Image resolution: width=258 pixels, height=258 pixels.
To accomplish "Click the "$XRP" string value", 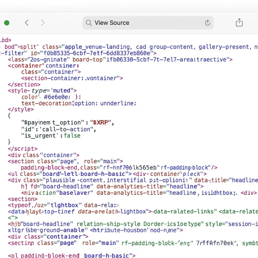I will [101, 123].
